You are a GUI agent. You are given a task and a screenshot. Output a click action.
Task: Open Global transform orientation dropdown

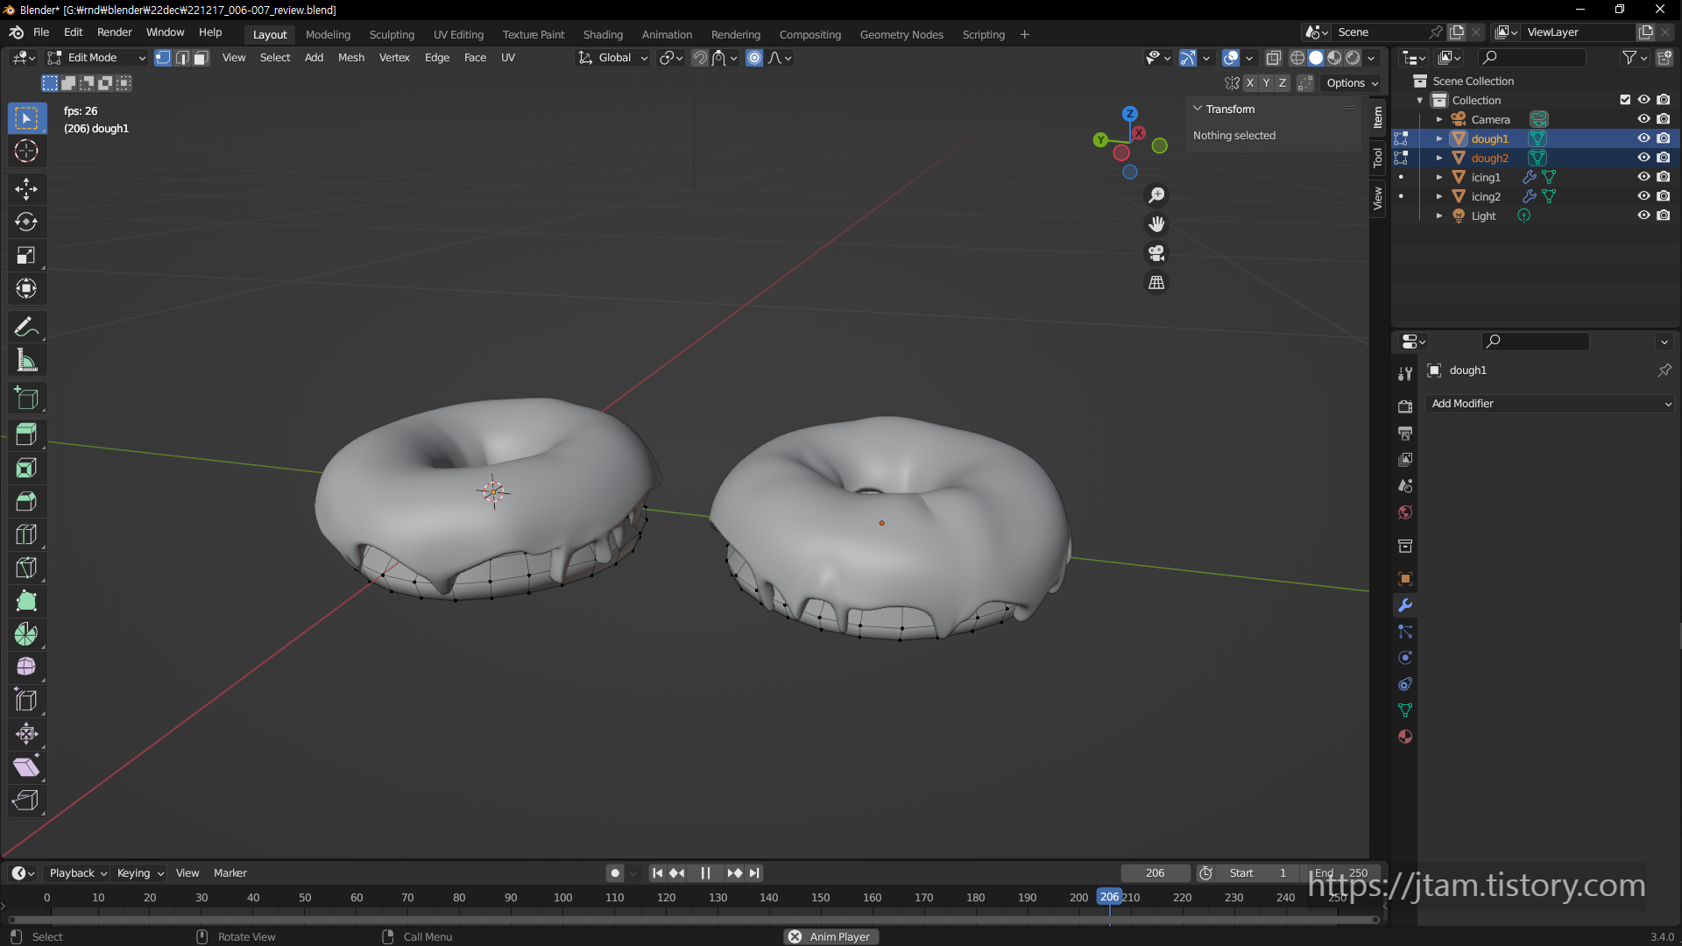[x=612, y=58]
